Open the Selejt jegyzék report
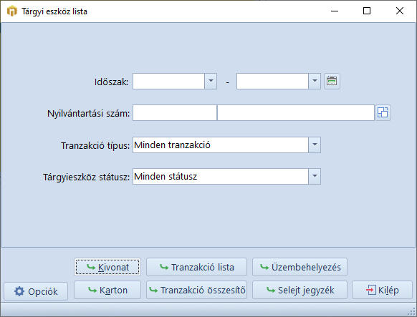417x317 pixels. click(x=299, y=291)
